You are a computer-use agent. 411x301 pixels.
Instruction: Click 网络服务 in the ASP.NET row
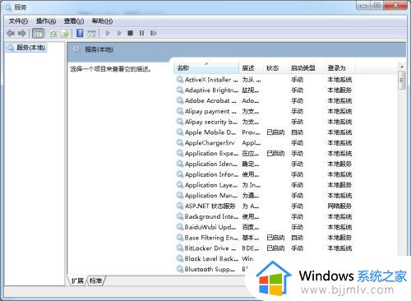339,206
